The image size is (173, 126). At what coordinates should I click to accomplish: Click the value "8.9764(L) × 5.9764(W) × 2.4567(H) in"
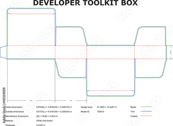click(54, 107)
